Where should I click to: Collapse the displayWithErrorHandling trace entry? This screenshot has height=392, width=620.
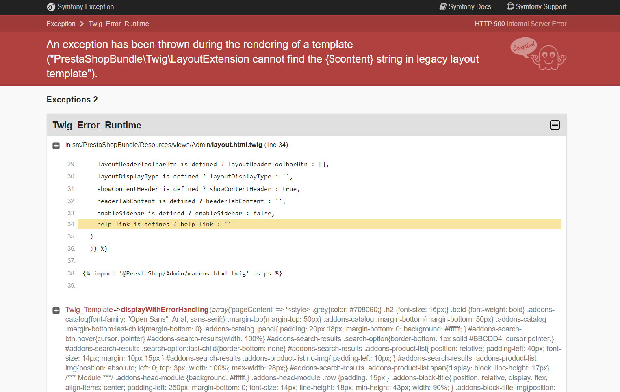pos(56,310)
